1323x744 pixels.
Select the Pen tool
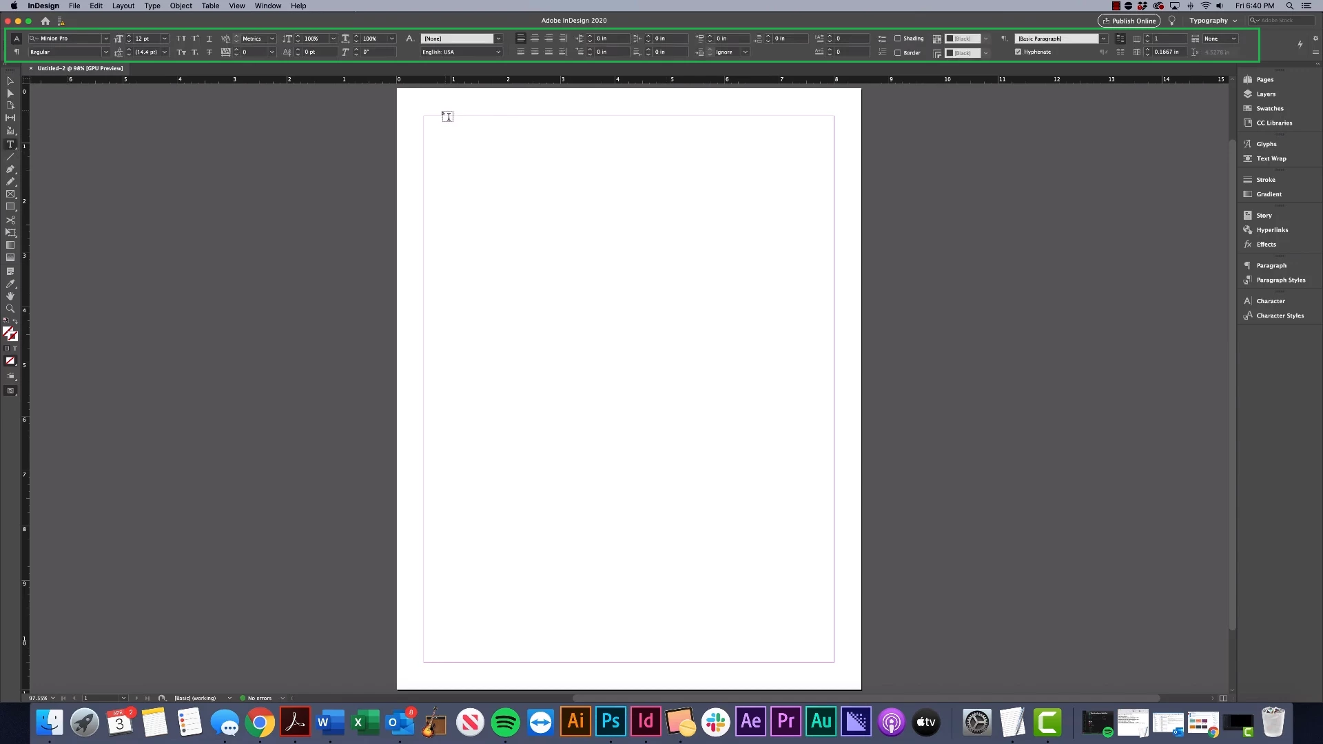[10, 169]
